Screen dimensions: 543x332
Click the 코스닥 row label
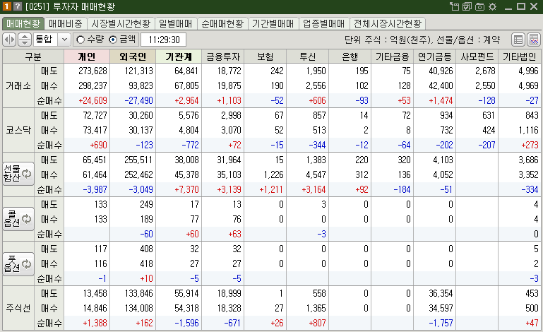pyautogui.click(x=18, y=130)
